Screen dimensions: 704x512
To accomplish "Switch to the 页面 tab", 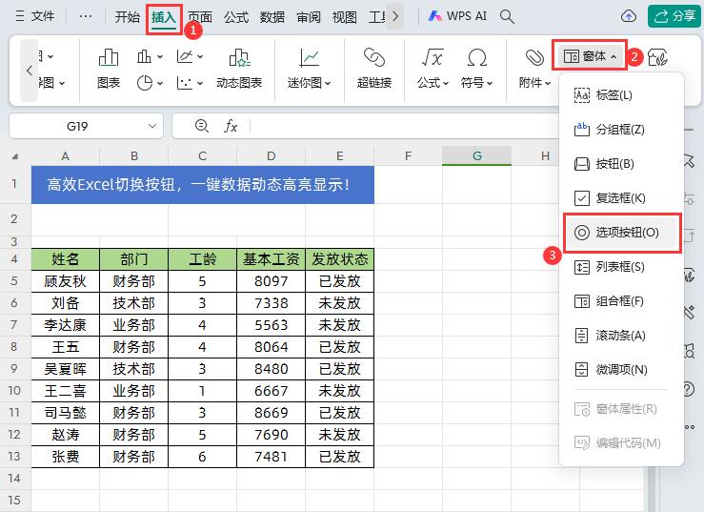I will [200, 17].
